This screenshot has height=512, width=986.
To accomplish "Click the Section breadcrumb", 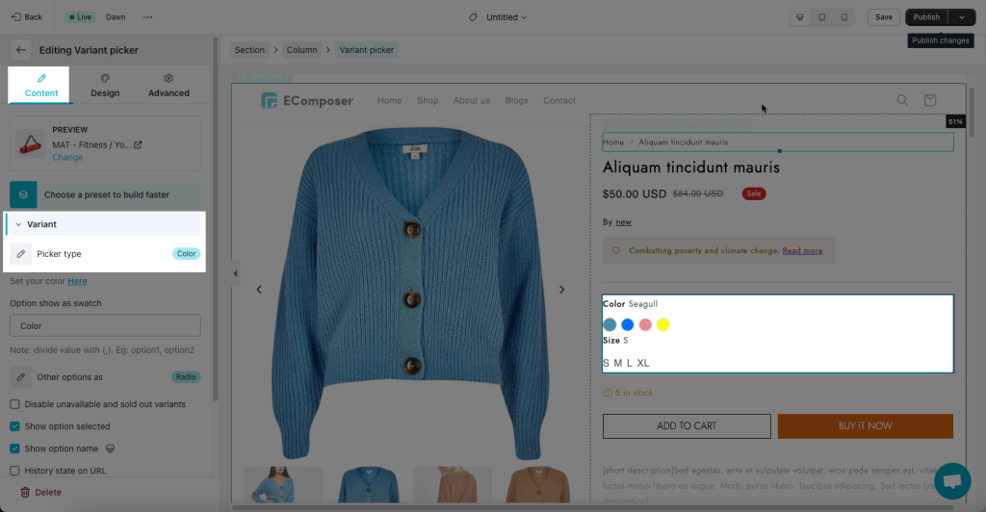I will click(x=249, y=50).
